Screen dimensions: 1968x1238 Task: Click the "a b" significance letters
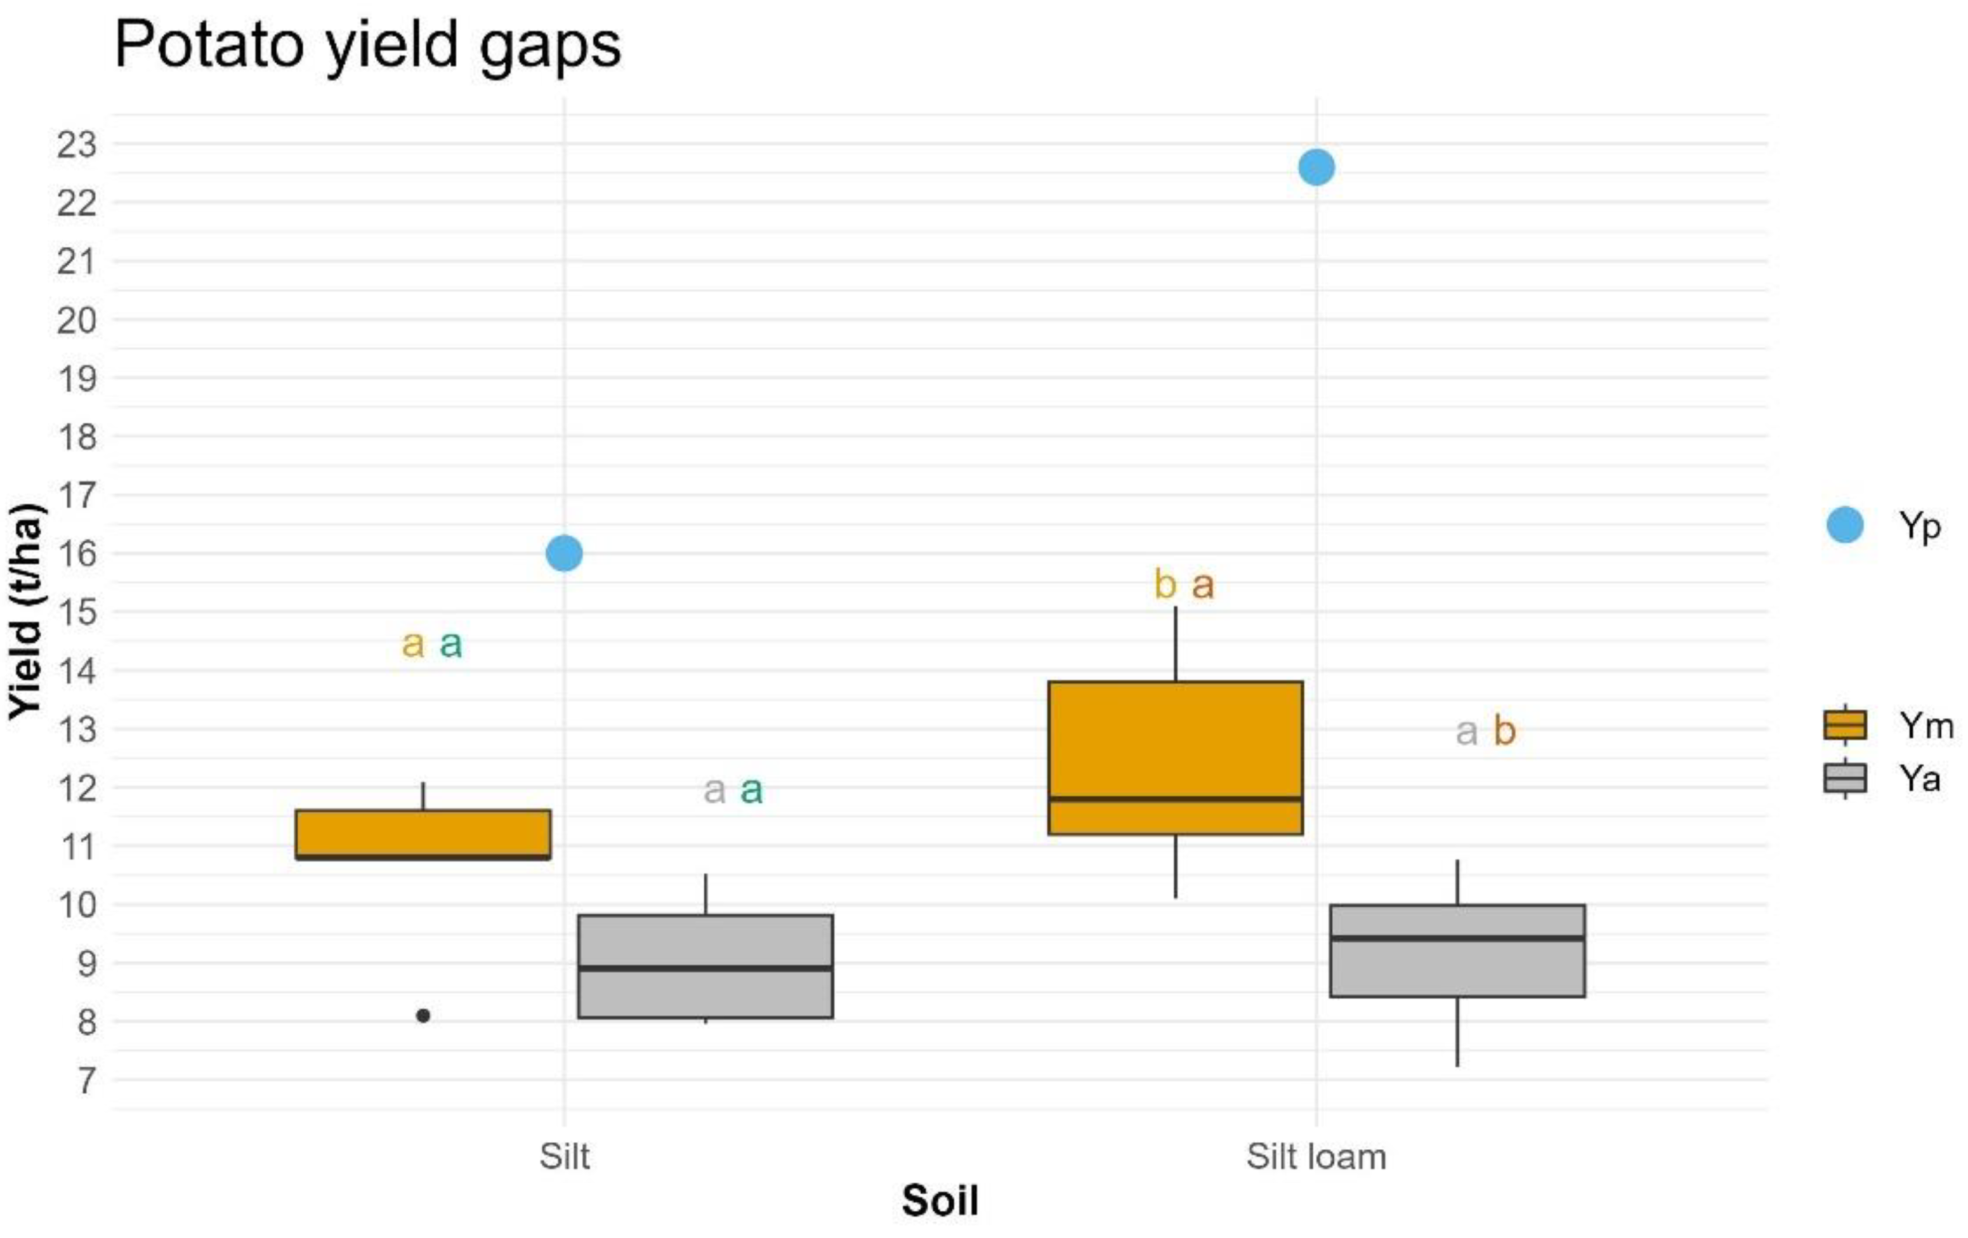1485,730
